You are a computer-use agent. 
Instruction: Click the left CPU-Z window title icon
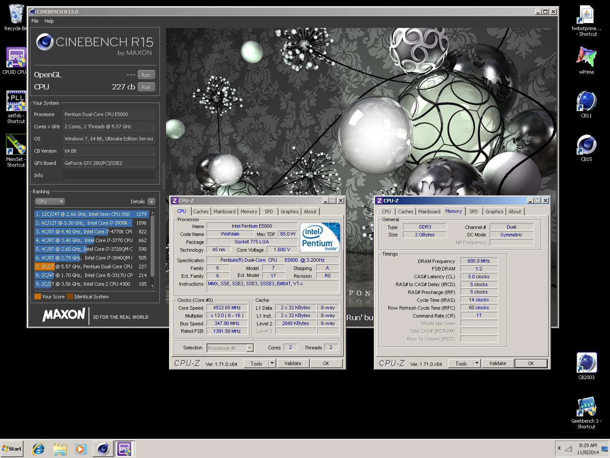coord(175,201)
